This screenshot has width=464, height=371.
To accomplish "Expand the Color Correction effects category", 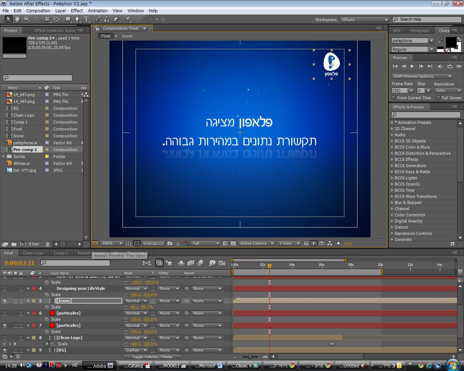I will click(392, 215).
